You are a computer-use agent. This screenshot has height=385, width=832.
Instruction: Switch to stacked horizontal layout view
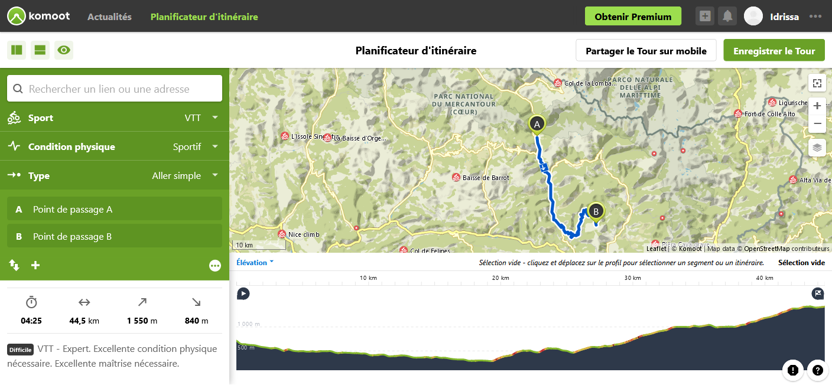tap(40, 50)
